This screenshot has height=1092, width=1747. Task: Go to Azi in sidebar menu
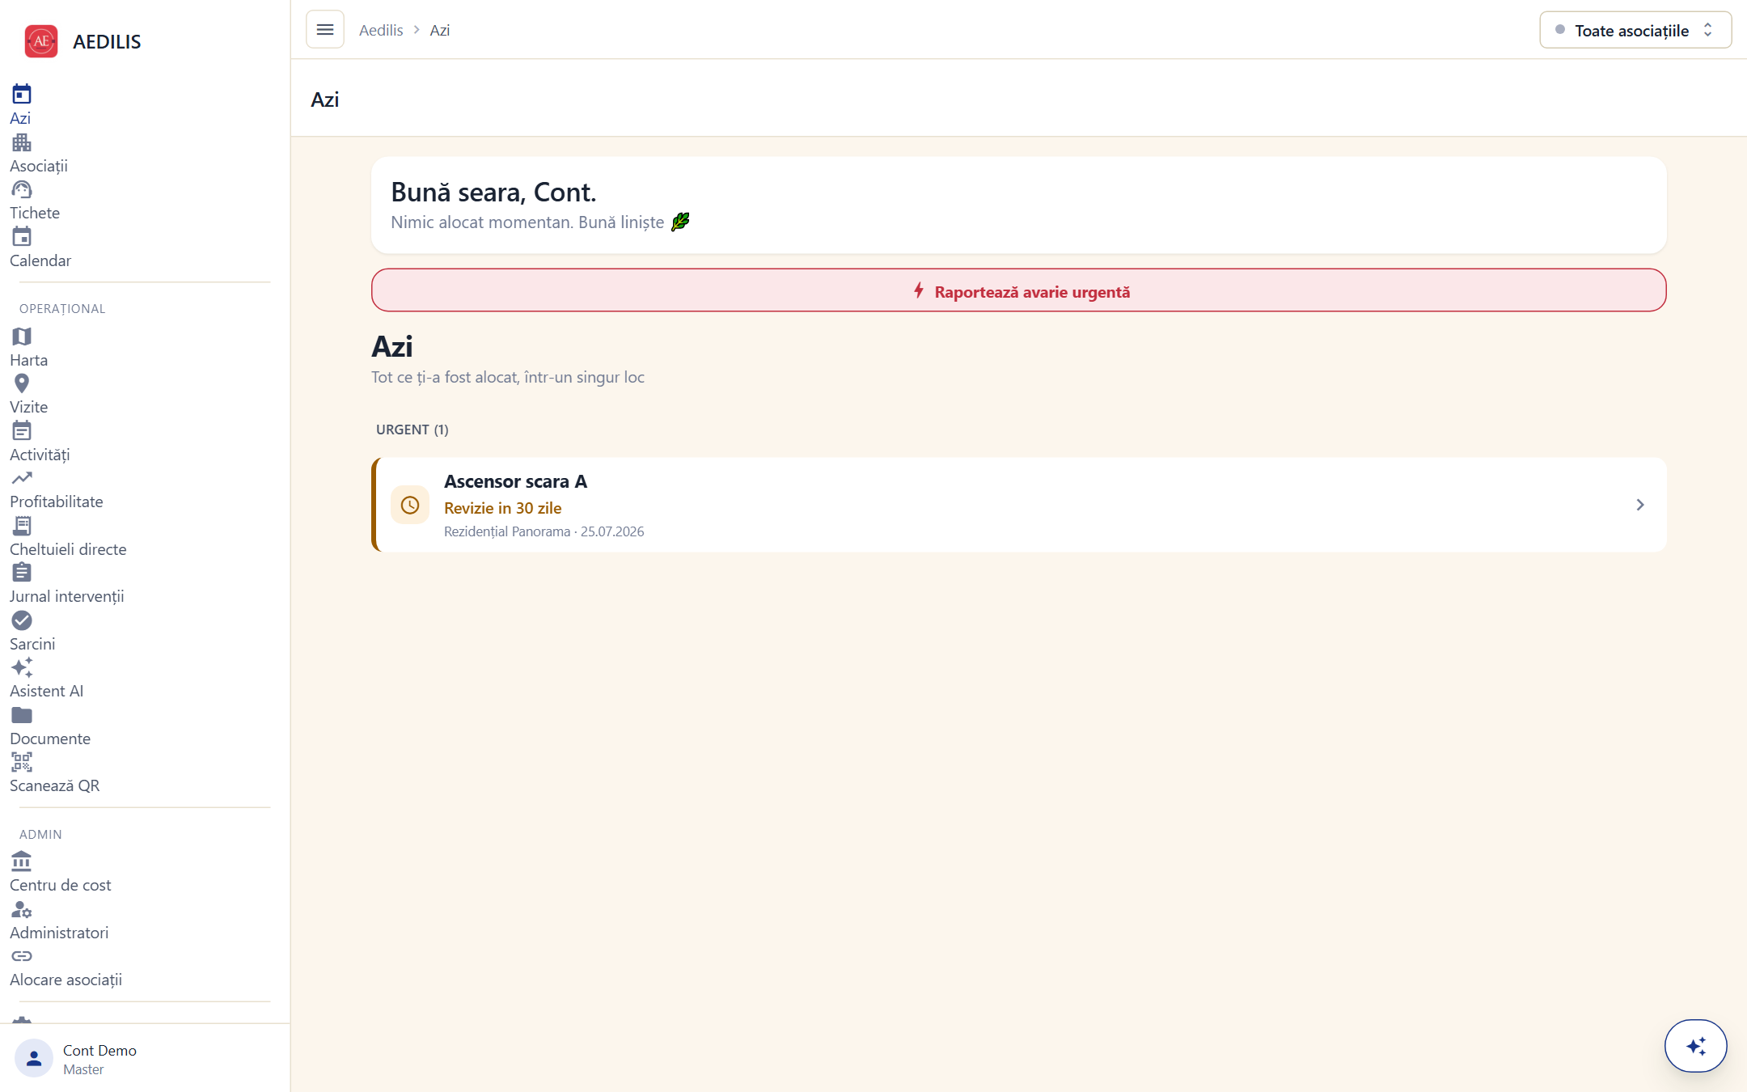click(x=20, y=118)
